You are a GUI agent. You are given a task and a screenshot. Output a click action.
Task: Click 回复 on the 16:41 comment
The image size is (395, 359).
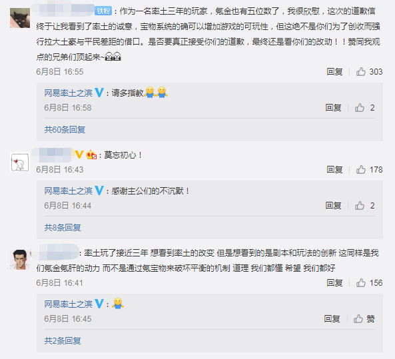click(334, 282)
